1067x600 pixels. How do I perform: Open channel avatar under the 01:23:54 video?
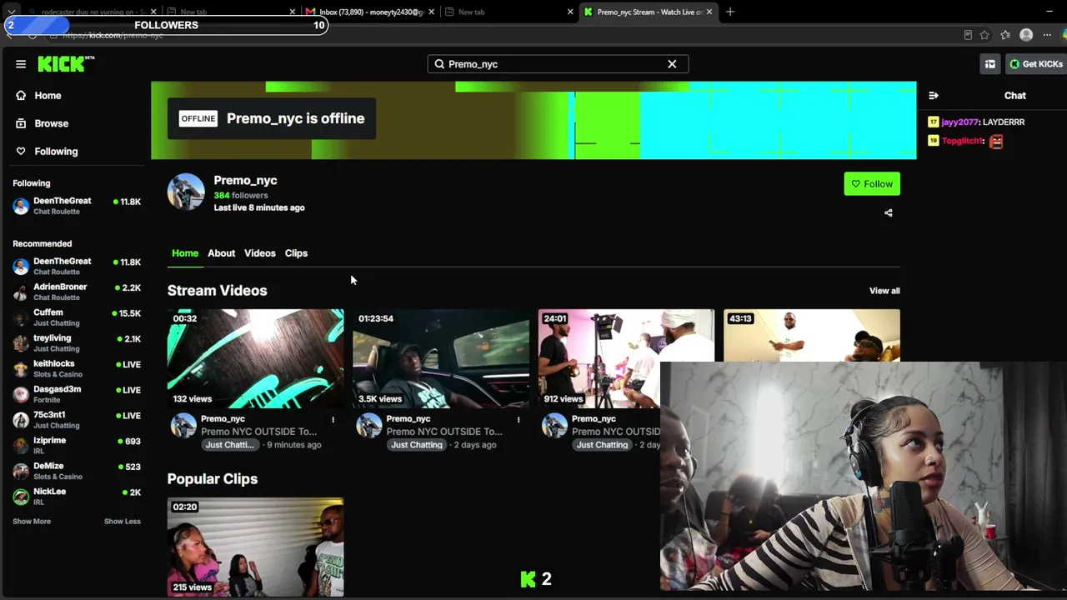[369, 427]
